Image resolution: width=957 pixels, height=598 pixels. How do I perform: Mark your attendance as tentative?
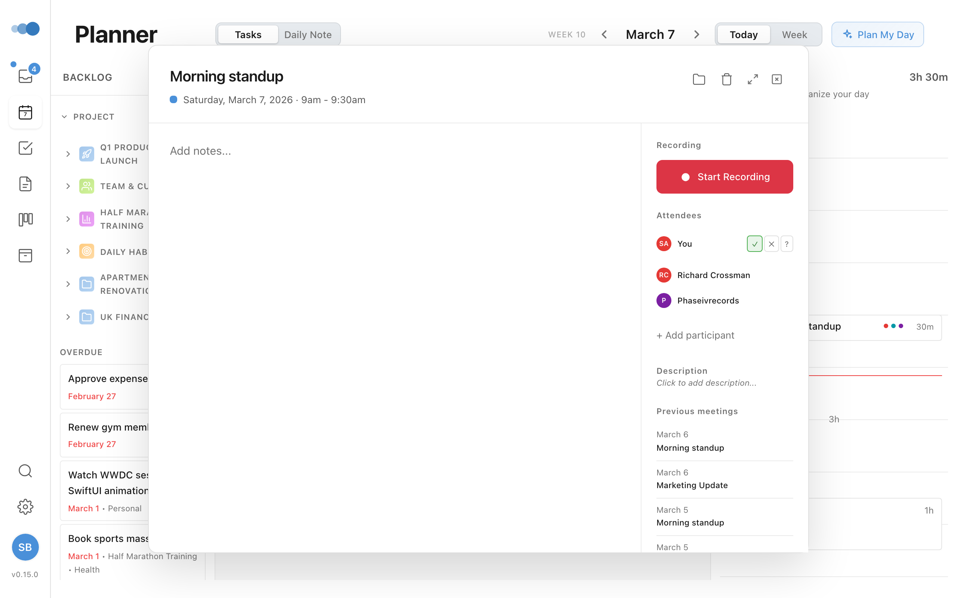(787, 244)
